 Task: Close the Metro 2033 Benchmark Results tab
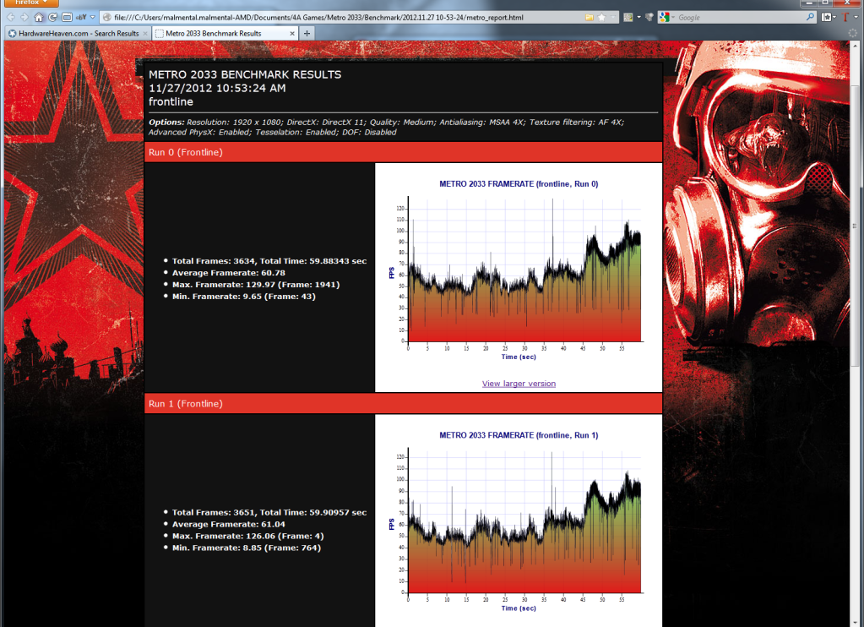[x=292, y=33]
